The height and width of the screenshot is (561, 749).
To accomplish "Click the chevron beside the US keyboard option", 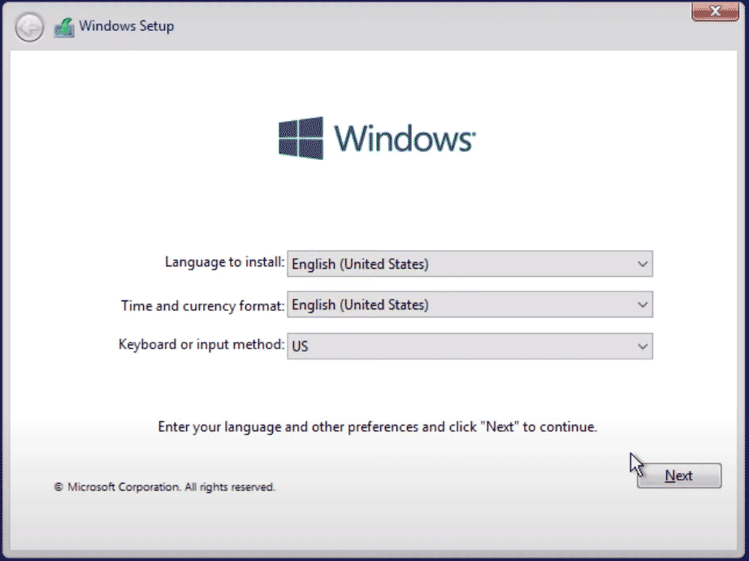I will pos(643,347).
